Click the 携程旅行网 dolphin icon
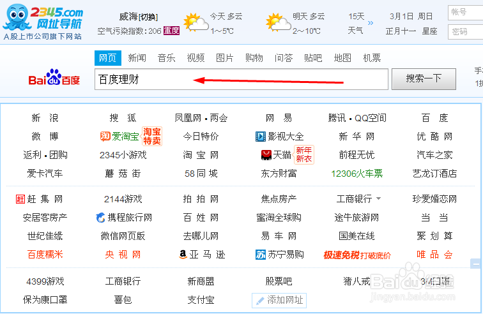483x314 pixels. coord(100,218)
